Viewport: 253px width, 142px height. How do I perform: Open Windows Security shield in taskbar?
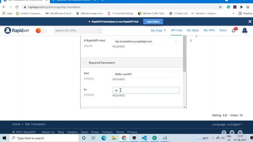tap(134, 138)
